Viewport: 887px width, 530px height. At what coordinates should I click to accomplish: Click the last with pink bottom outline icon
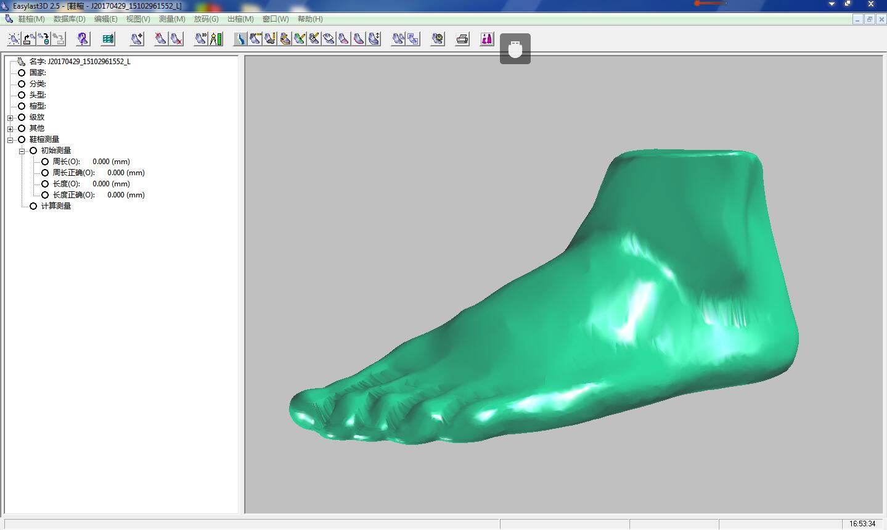click(x=359, y=39)
